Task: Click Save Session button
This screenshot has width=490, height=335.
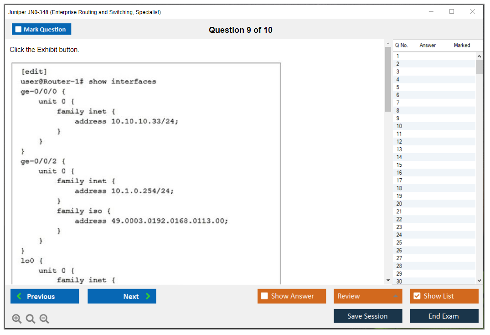Action: coord(367,316)
